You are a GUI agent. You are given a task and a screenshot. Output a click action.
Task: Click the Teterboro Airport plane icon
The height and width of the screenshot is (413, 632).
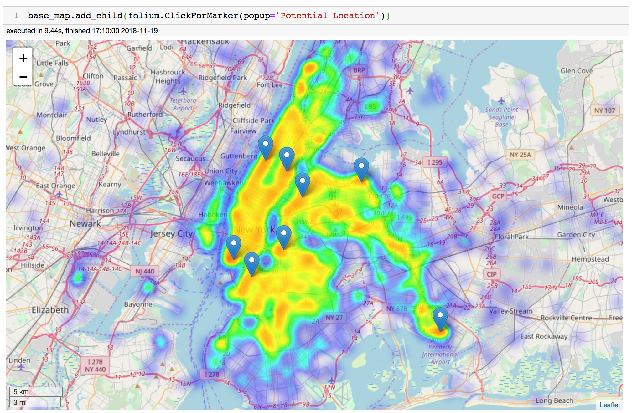[x=183, y=92]
